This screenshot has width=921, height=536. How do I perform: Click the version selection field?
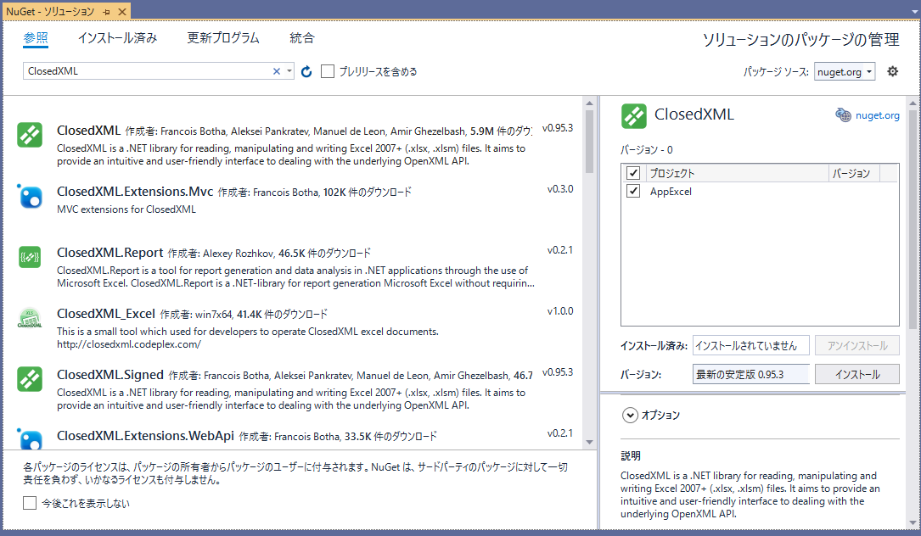[x=750, y=374]
